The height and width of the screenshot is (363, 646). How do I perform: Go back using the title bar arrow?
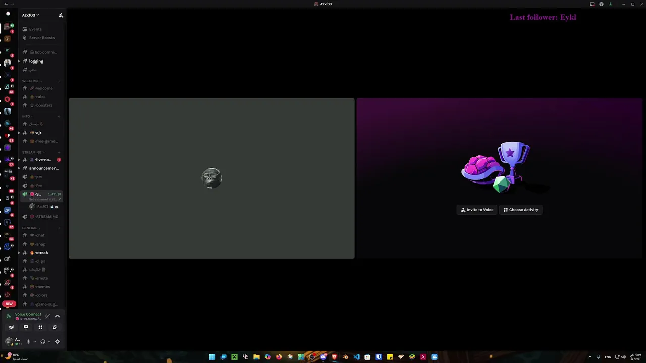coord(5,4)
